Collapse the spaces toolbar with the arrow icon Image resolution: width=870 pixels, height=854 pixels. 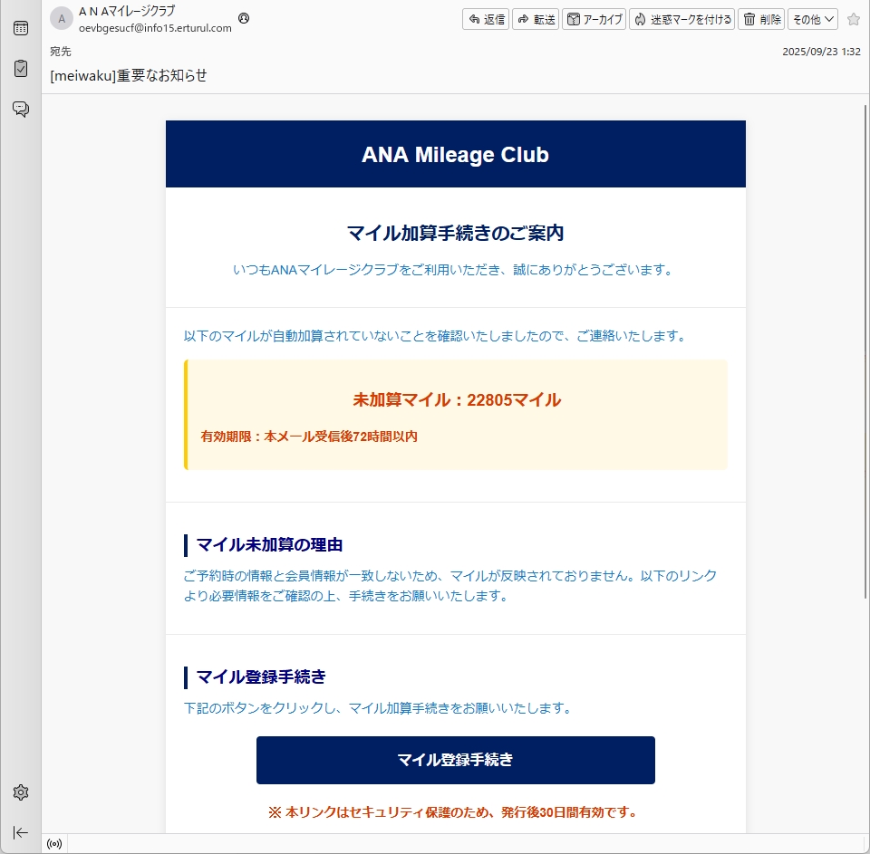[x=20, y=832]
